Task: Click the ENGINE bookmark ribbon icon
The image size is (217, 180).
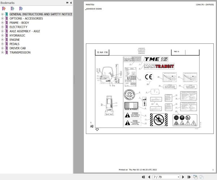Action: click(x=7, y=40)
